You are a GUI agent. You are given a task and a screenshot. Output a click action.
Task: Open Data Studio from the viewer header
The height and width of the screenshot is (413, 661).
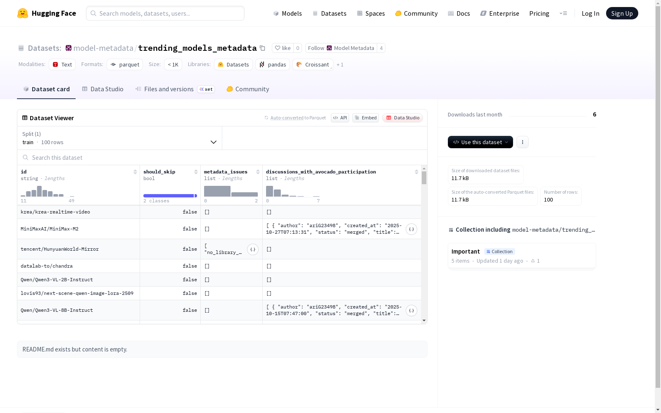(x=402, y=118)
